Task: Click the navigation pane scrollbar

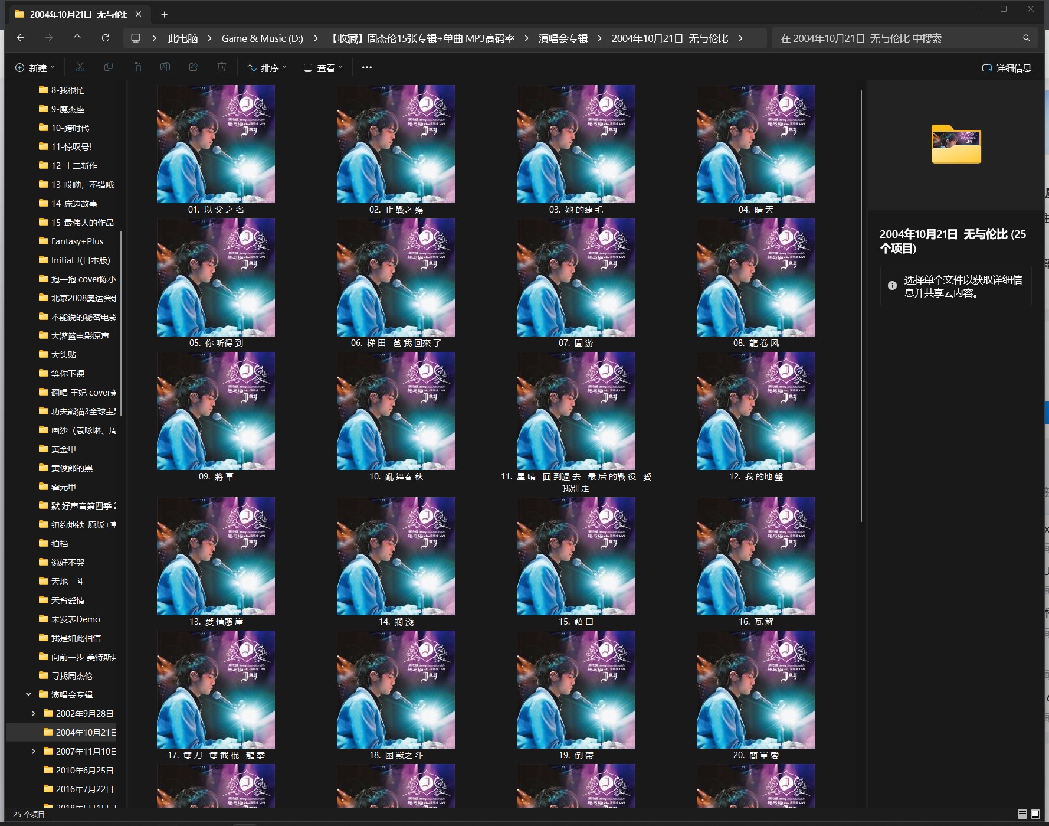Action: tap(121, 325)
